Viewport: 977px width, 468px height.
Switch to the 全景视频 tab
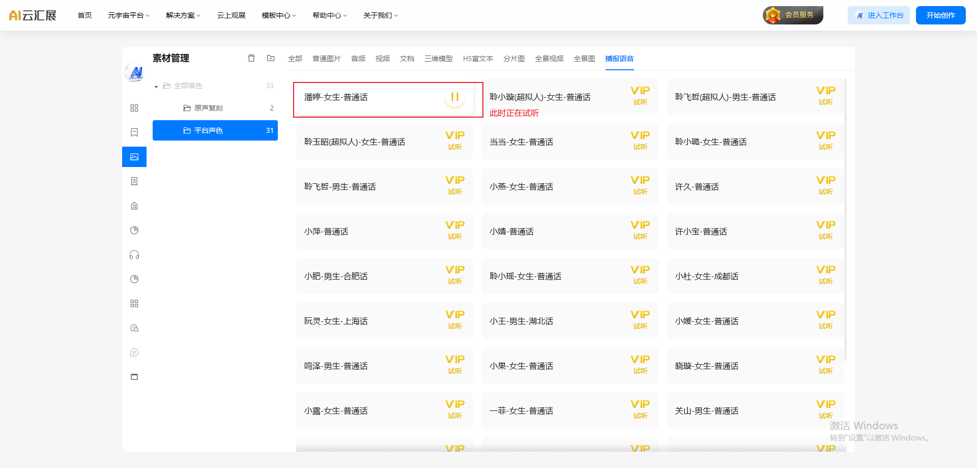coord(549,59)
